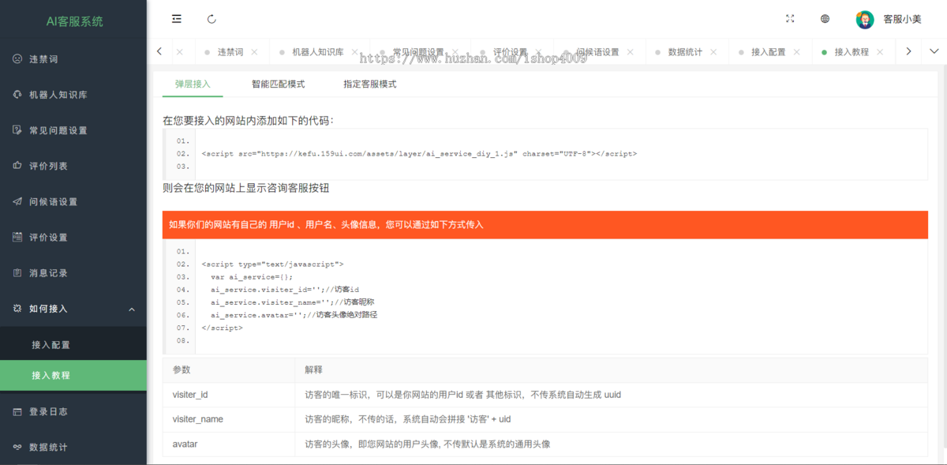This screenshot has width=947, height=465.
Task: Select the 智能匹配模式 tab
Action: pyautogui.click(x=278, y=84)
